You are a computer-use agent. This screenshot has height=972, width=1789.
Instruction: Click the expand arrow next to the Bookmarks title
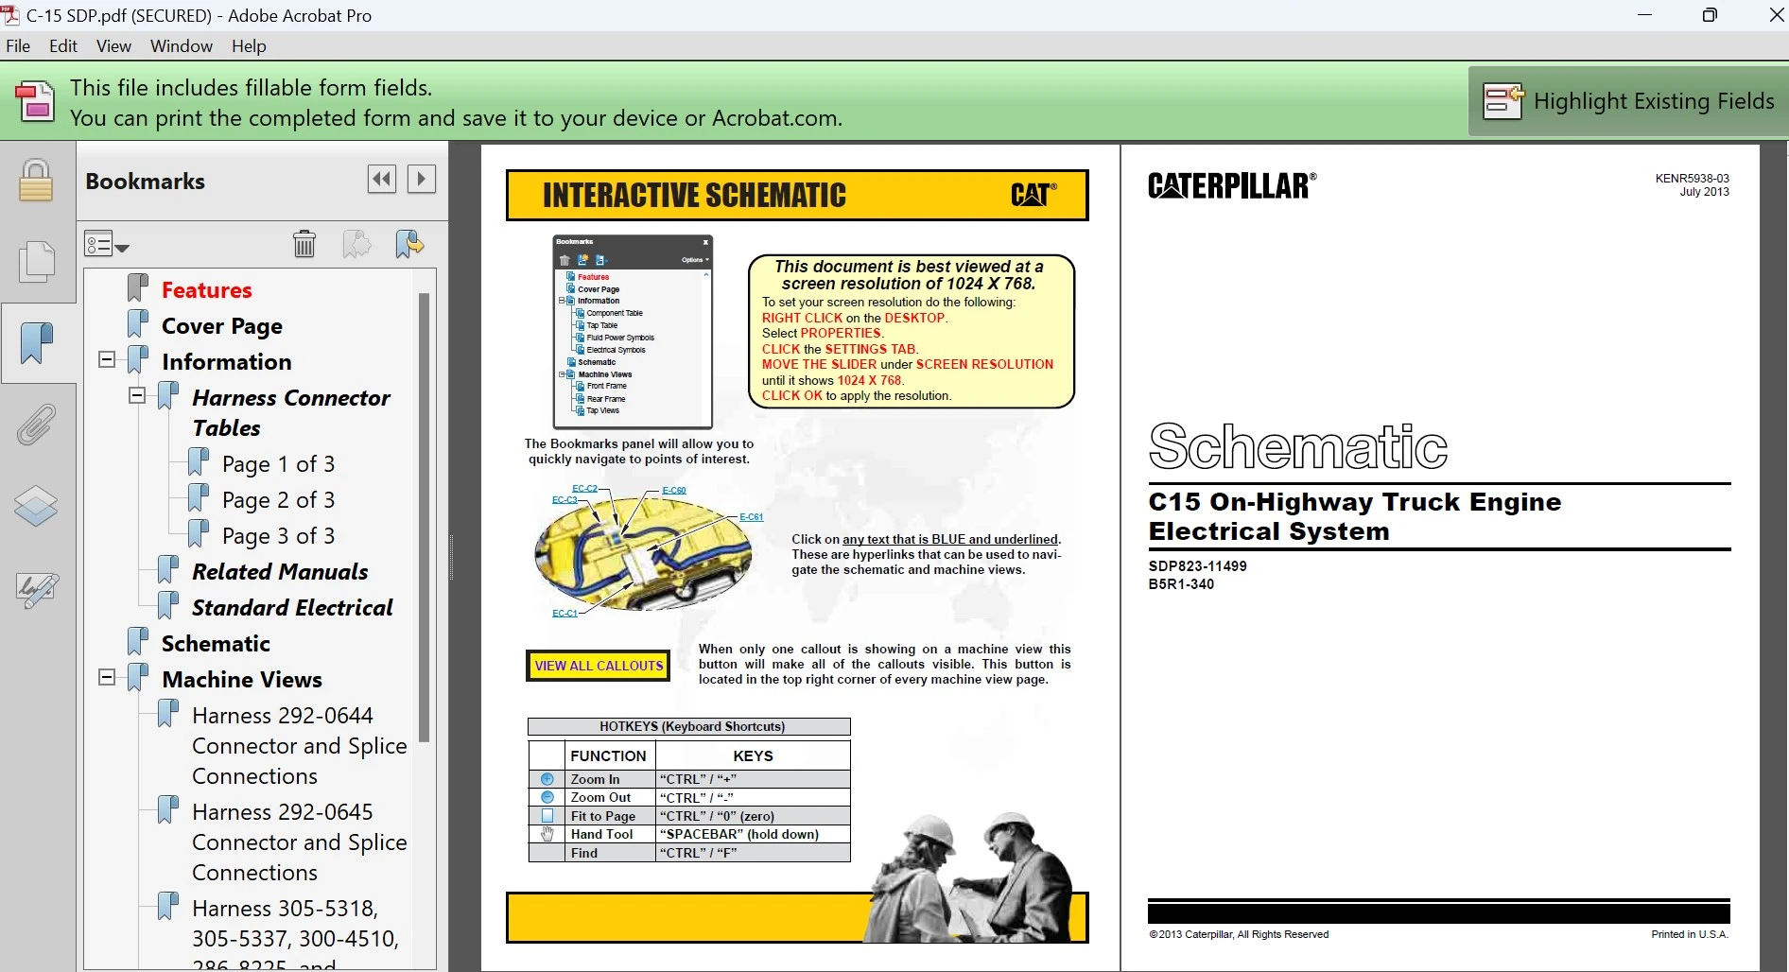coord(422,179)
